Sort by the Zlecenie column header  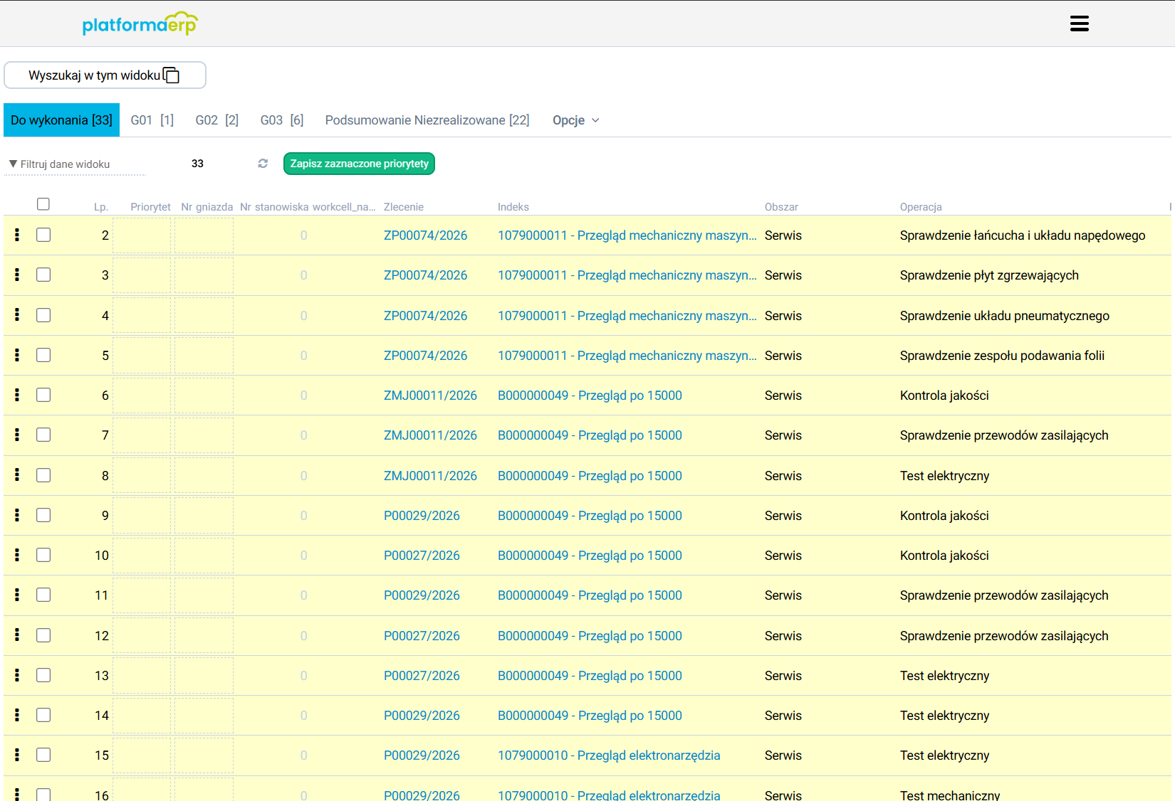tap(403, 207)
